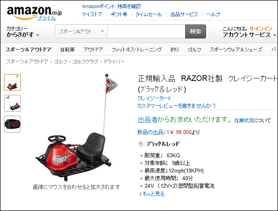Image resolution: width=278 pixels, height=211 pixels.
Task: Open the マイストア link
Action: 92,14
